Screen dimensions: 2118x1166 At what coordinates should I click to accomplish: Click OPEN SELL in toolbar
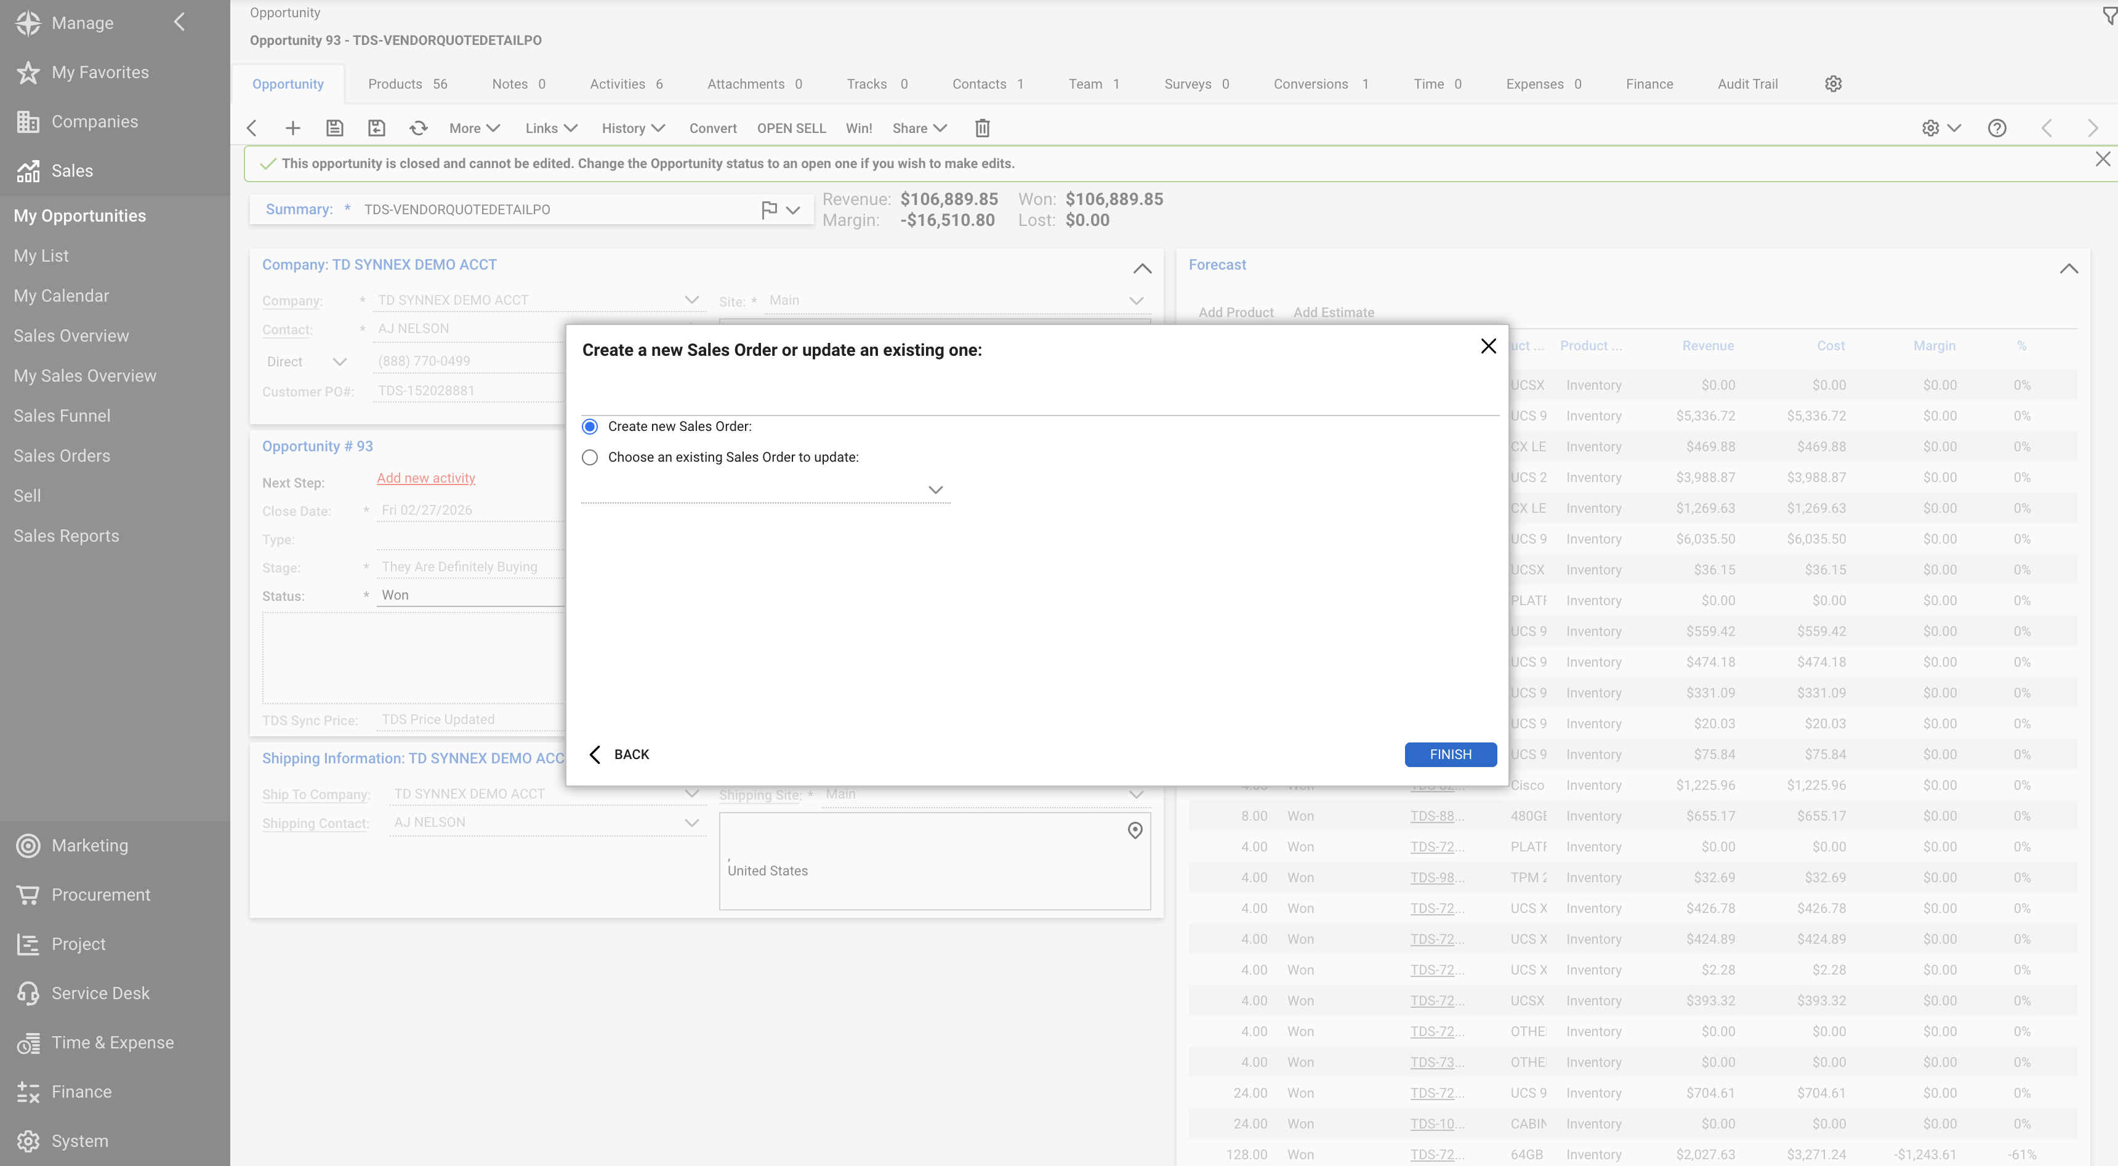[792, 128]
